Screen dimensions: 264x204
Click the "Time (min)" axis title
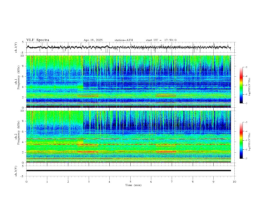pos(133,185)
